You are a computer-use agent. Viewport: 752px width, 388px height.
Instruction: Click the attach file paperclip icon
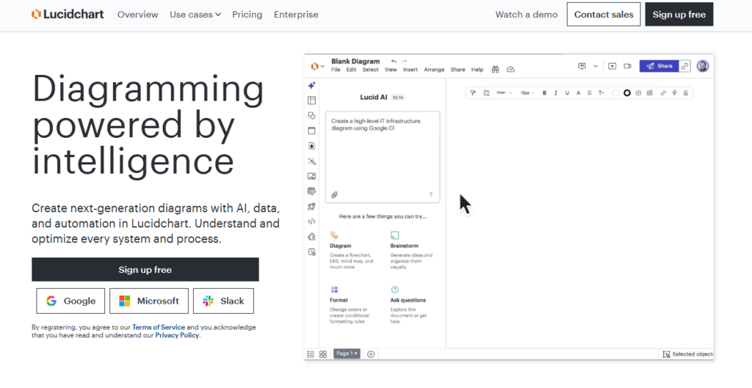334,195
